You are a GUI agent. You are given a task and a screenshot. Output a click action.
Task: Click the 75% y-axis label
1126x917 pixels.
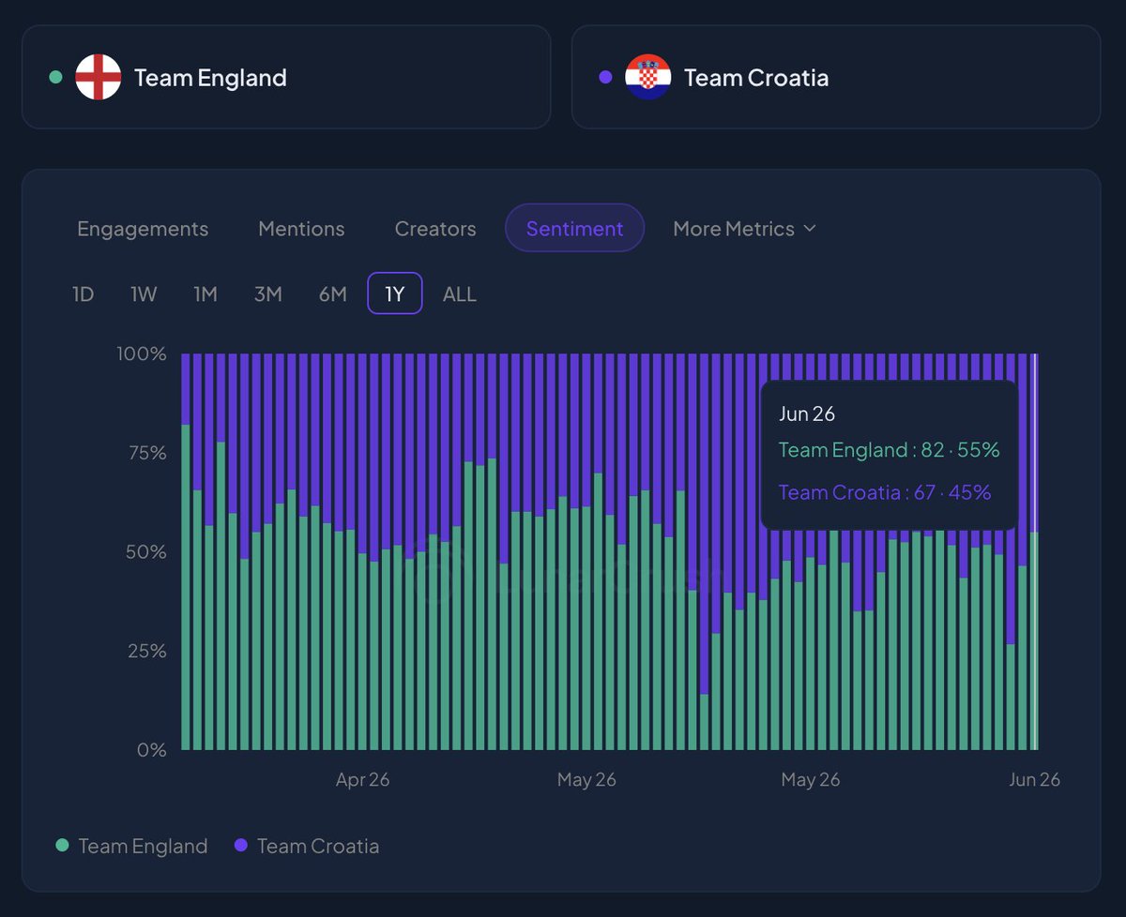pos(147,453)
